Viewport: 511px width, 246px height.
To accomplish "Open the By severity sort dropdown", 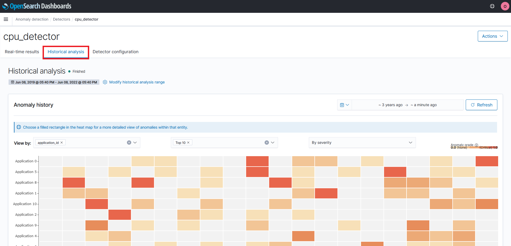I will click(362, 143).
